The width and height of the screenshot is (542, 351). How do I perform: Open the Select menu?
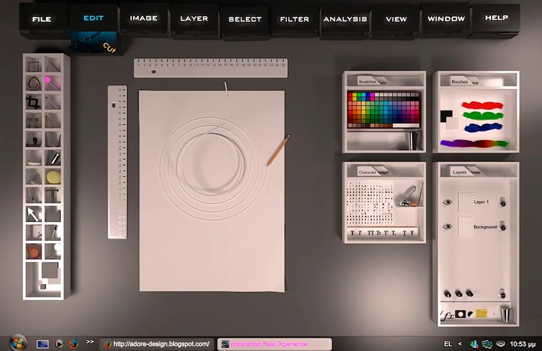(x=245, y=20)
